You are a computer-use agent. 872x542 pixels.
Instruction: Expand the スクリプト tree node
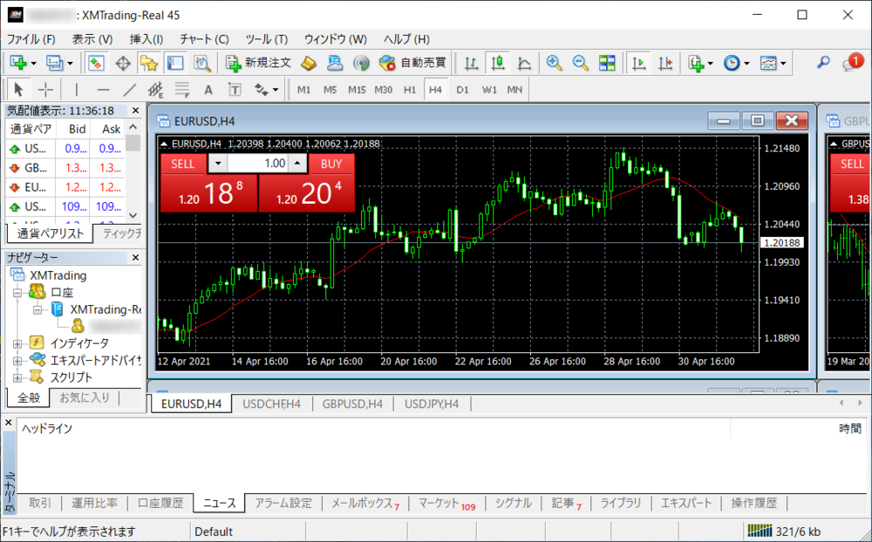(17, 378)
